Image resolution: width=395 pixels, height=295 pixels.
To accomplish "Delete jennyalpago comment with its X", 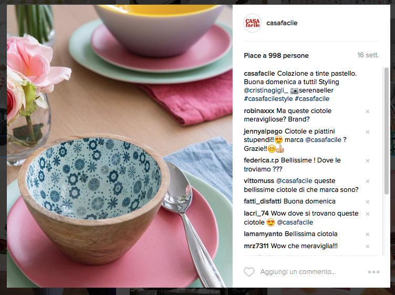I will point(368,132).
